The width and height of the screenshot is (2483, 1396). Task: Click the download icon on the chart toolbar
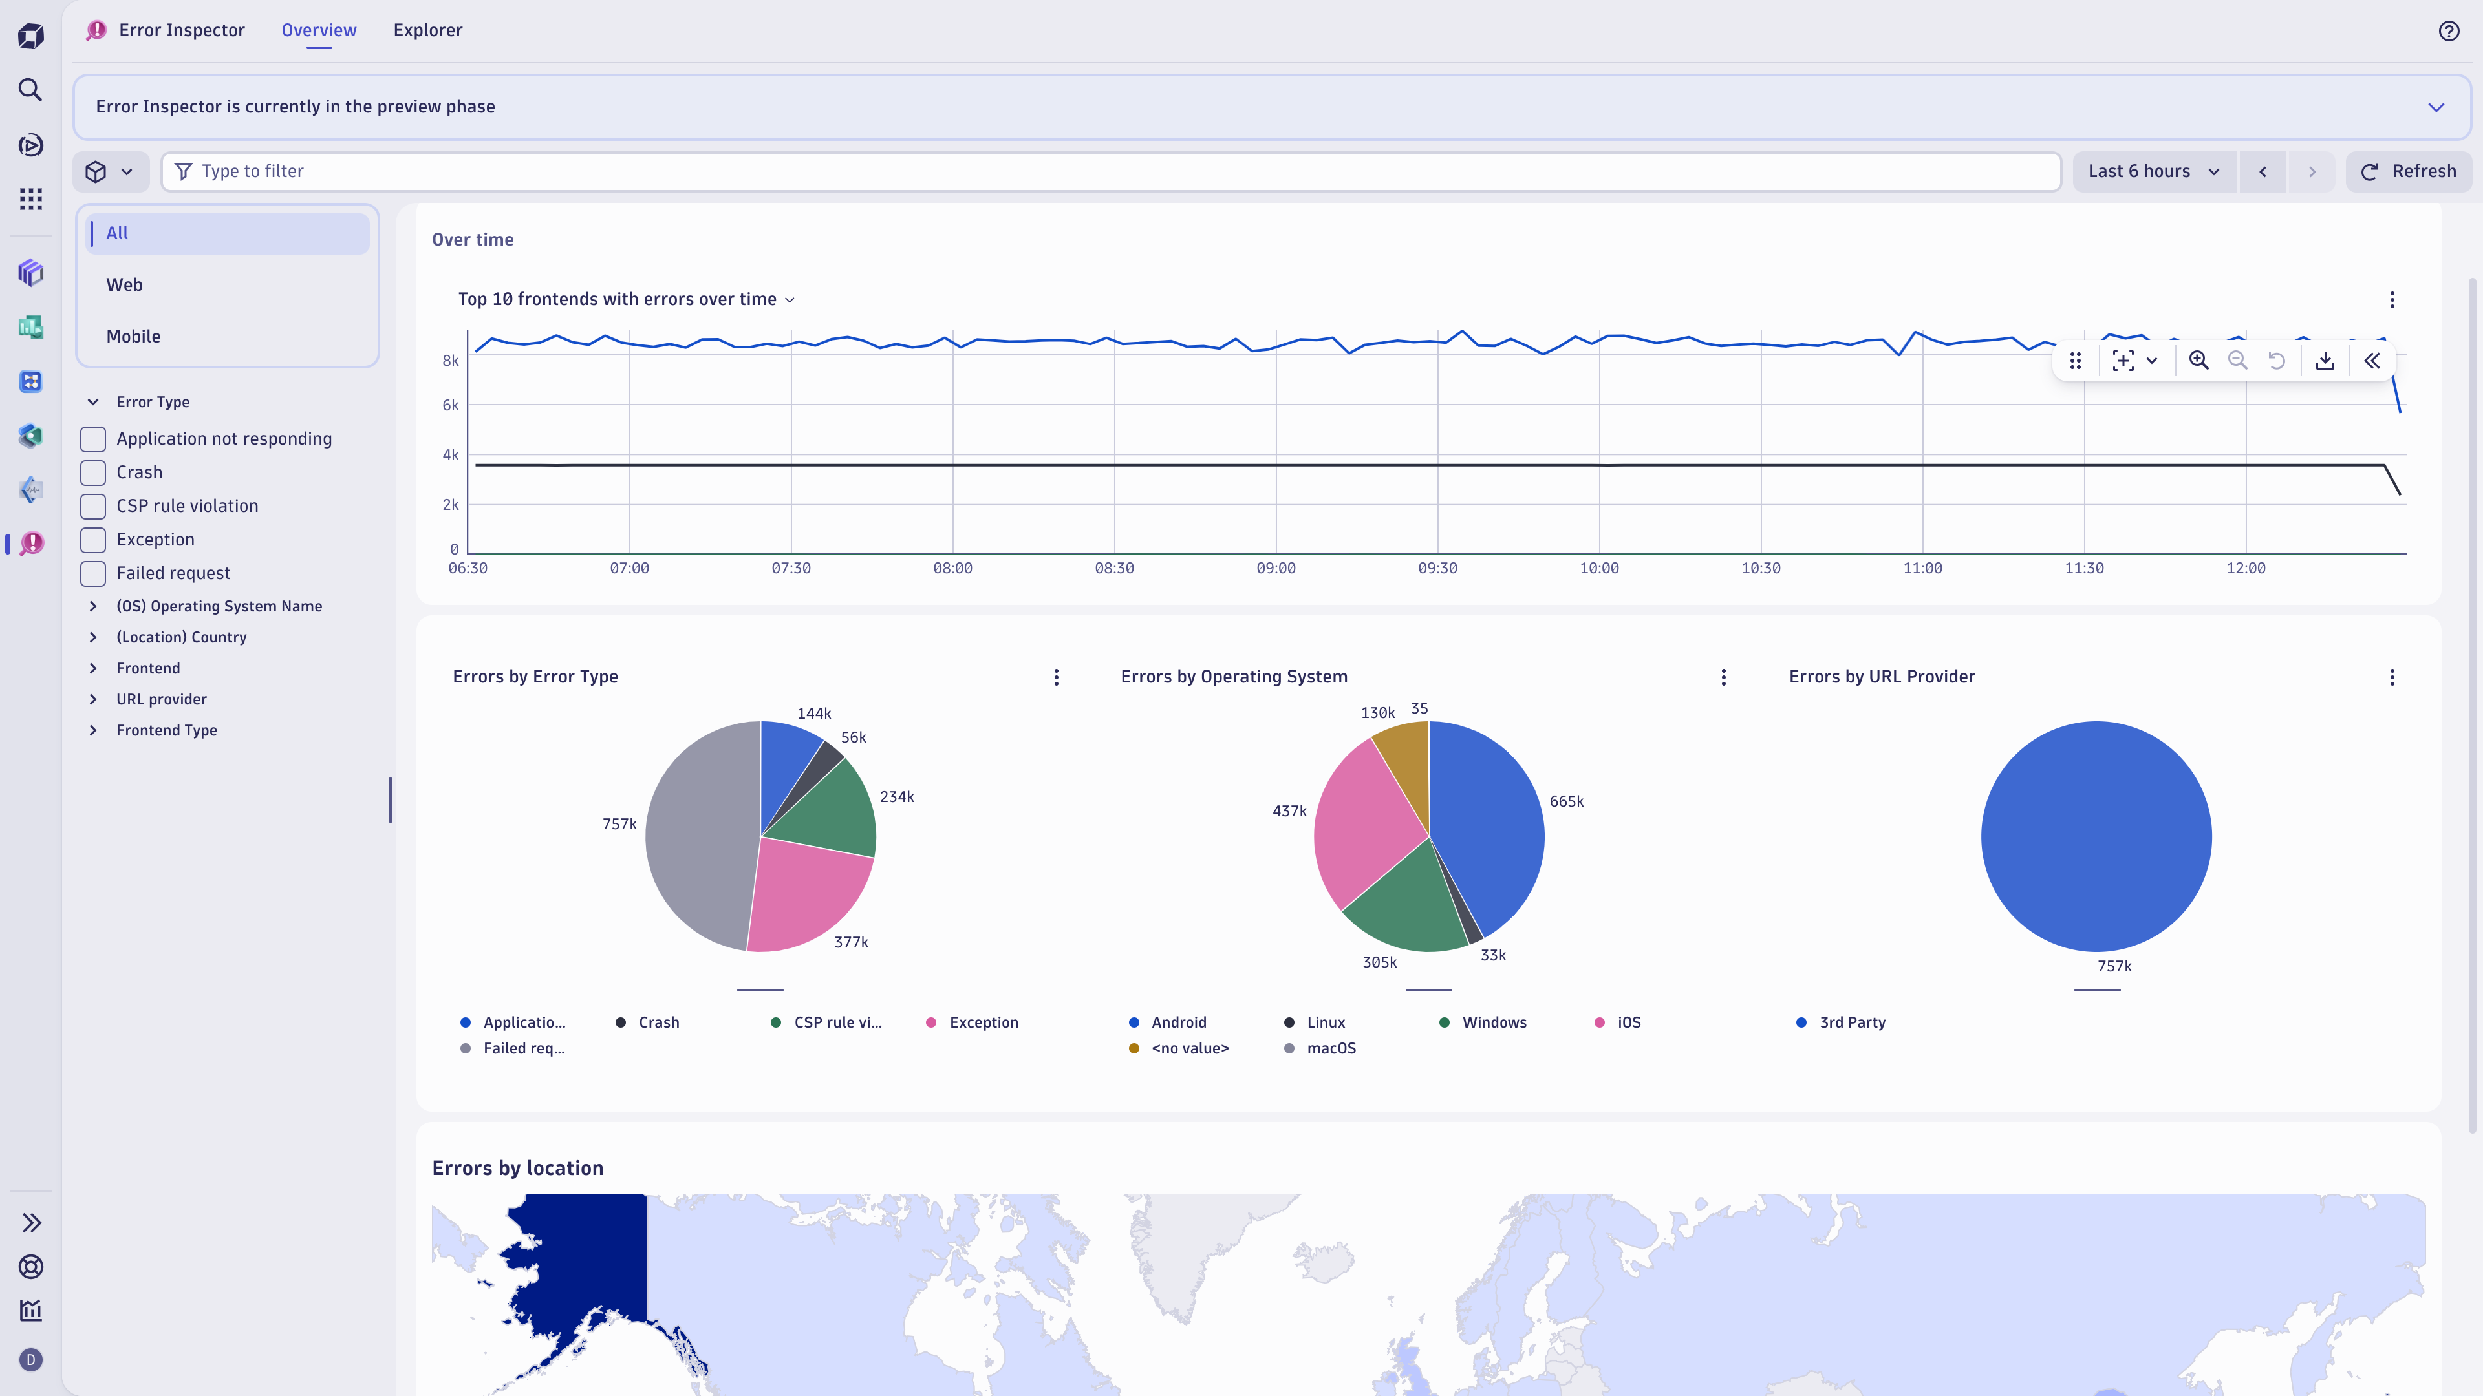[x=2325, y=361]
